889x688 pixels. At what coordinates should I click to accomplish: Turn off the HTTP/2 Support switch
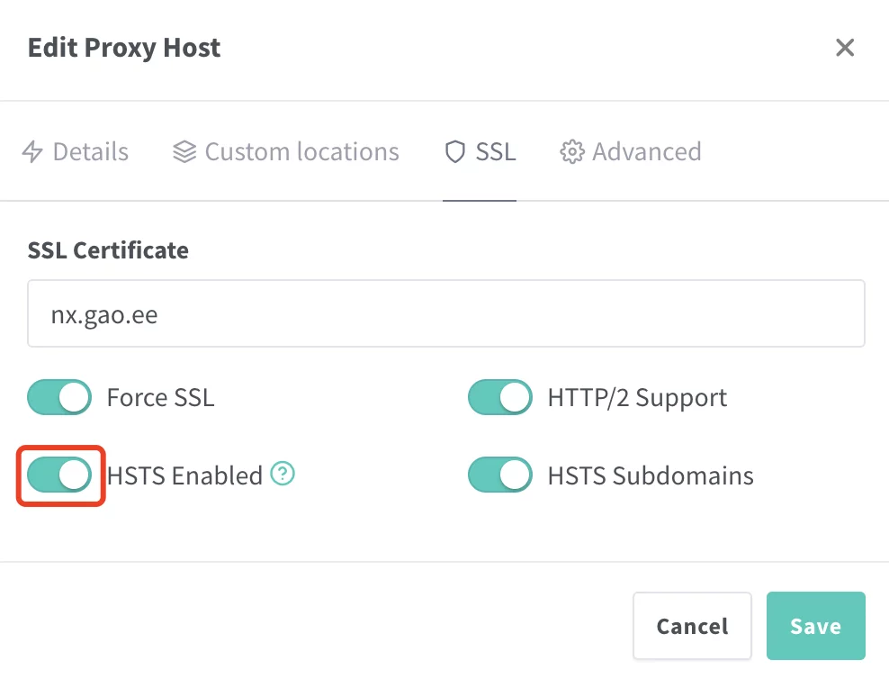tap(500, 397)
